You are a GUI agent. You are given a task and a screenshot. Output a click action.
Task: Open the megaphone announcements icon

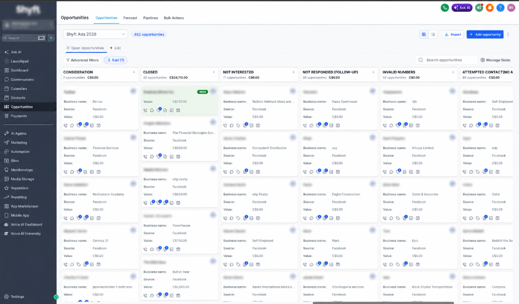pos(479,8)
